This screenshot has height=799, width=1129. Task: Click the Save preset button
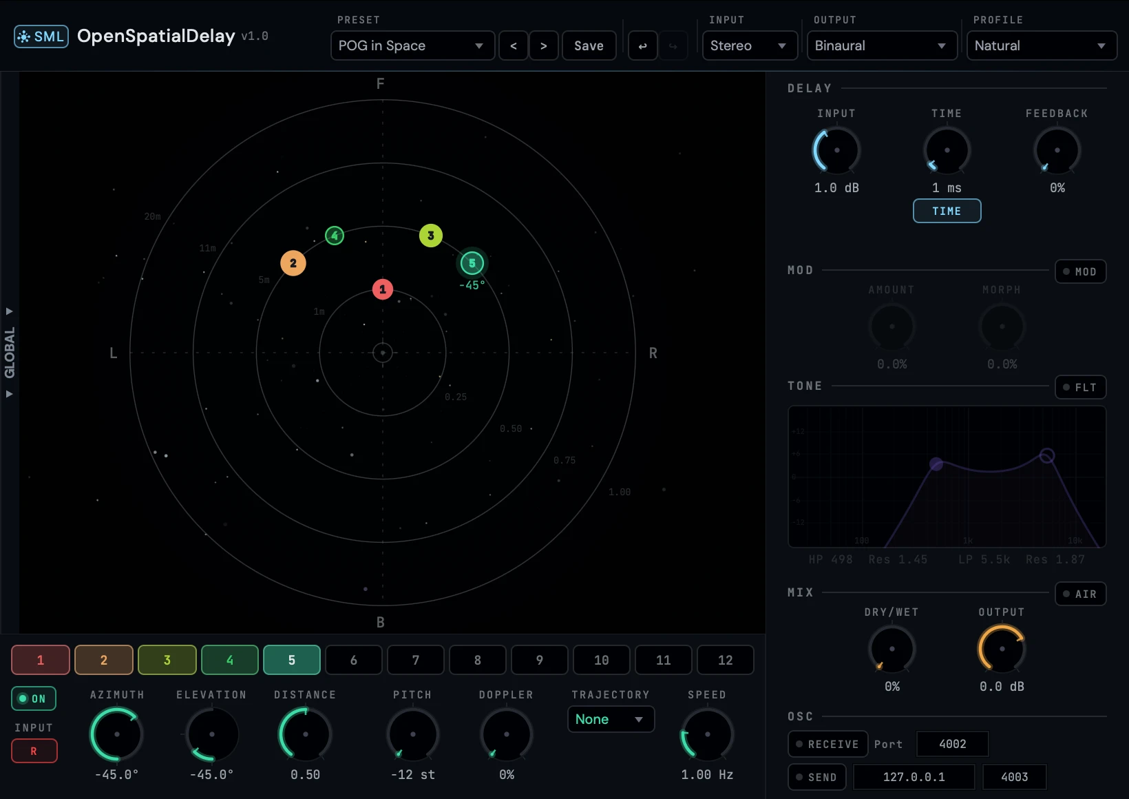click(x=589, y=45)
